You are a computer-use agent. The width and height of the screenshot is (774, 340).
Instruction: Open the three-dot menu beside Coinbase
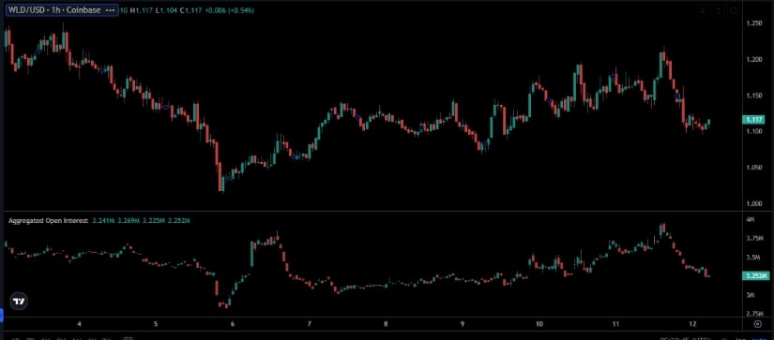[110, 10]
